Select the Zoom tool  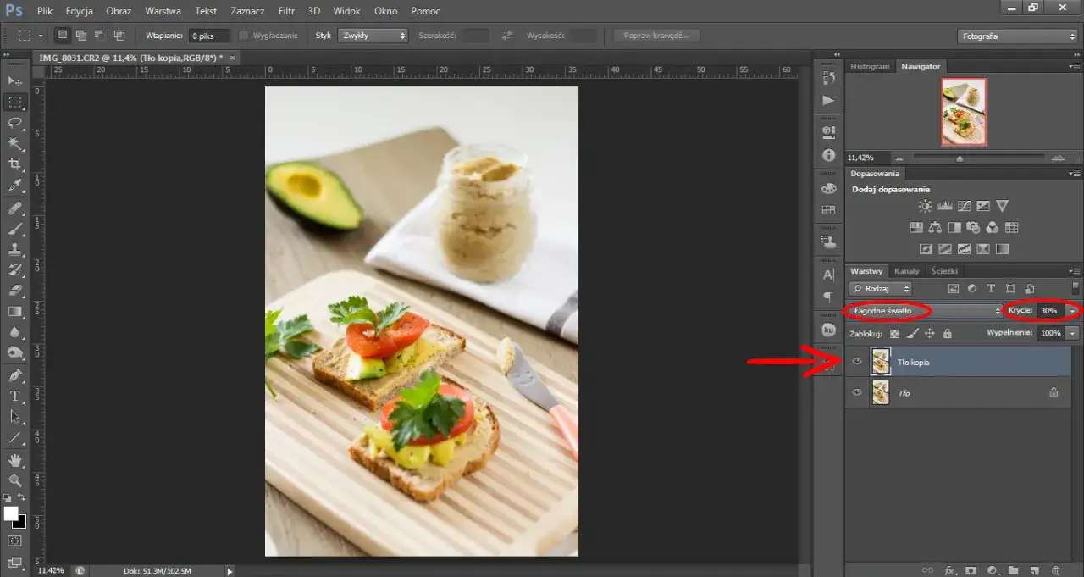click(15, 481)
